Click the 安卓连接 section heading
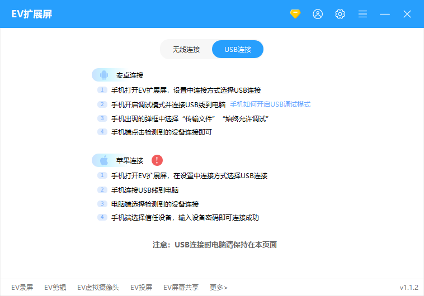 [x=130, y=75]
